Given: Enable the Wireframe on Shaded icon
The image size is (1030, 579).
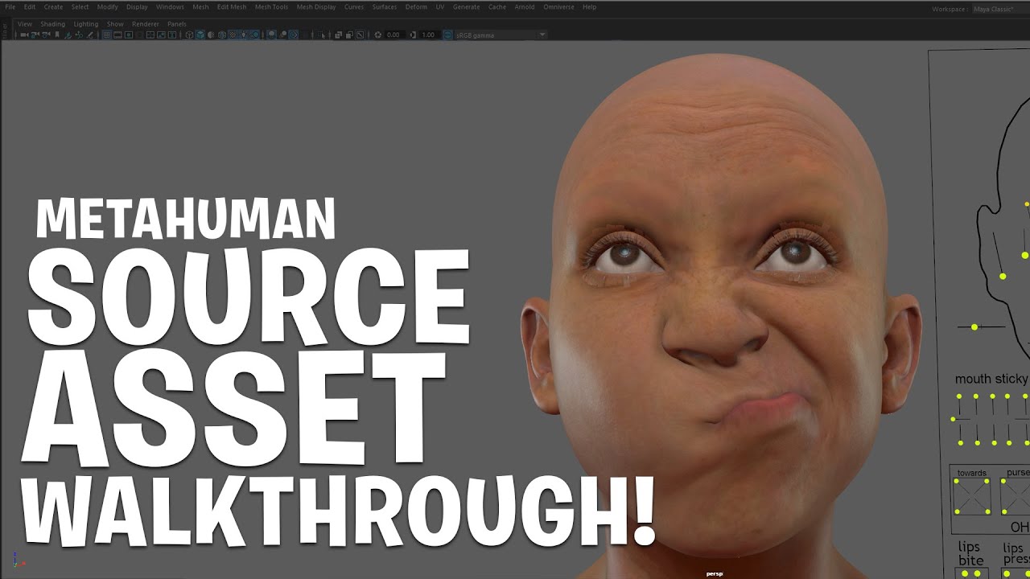Looking at the screenshot, I should (x=222, y=35).
